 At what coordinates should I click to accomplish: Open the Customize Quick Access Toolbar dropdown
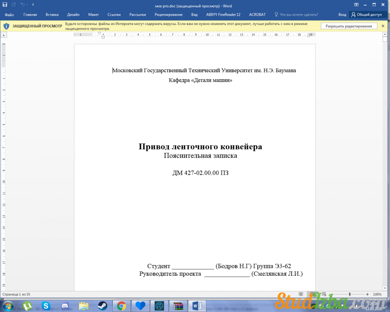33,5
